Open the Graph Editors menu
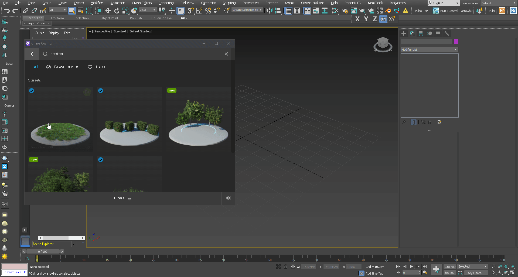The height and width of the screenshot is (277, 518). (x=142, y=3)
